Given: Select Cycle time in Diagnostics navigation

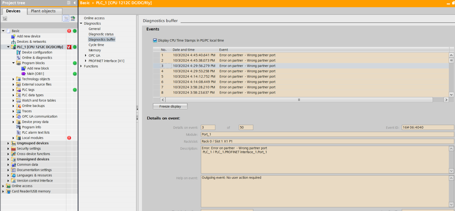Looking at the screenshot, I should point(96,45).
